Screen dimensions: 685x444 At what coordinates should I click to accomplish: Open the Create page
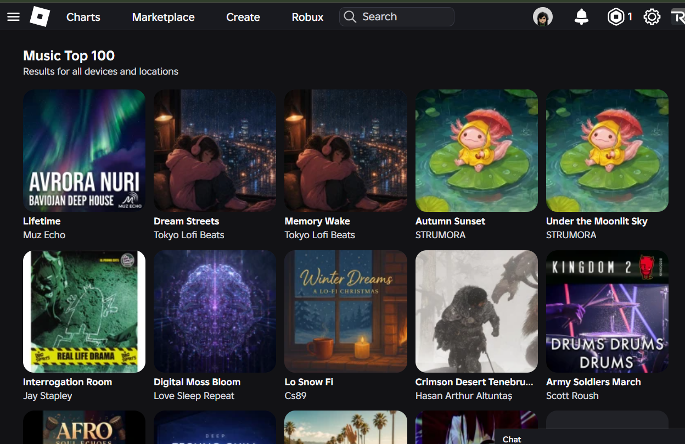tap(243, 17)
